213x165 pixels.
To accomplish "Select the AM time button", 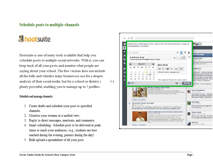I will (176, 69).
